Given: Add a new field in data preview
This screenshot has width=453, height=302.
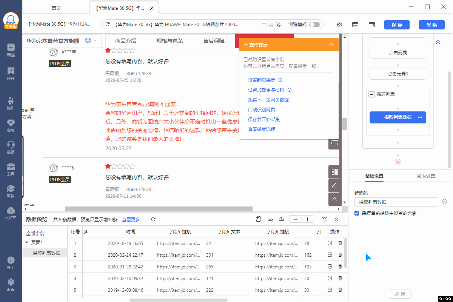Looking at the screenshot, I should pos(259,219).
